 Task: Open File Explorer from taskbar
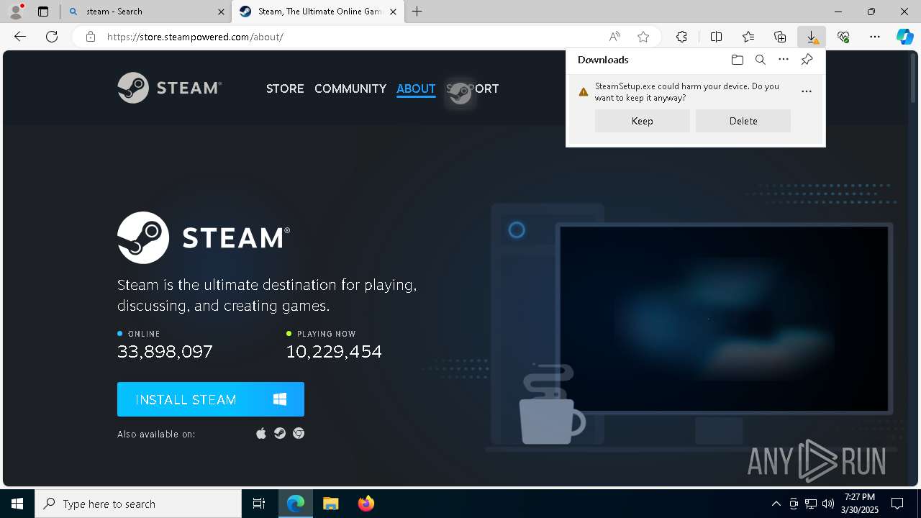tap(330, 504)
